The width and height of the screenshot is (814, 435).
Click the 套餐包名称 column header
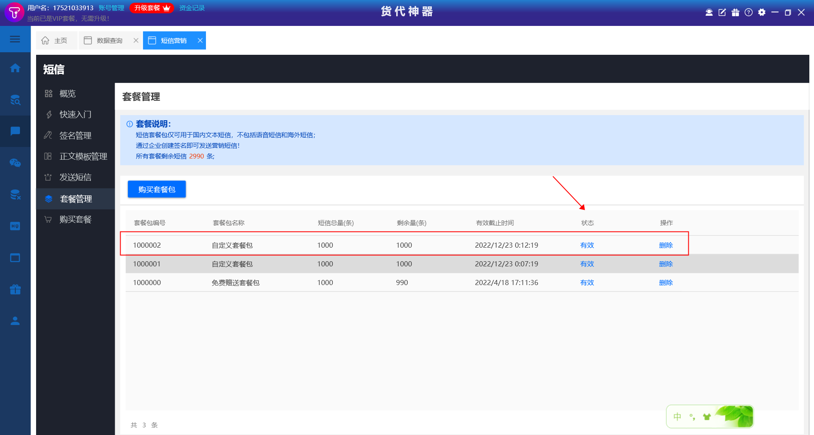(x=228, y=223)
